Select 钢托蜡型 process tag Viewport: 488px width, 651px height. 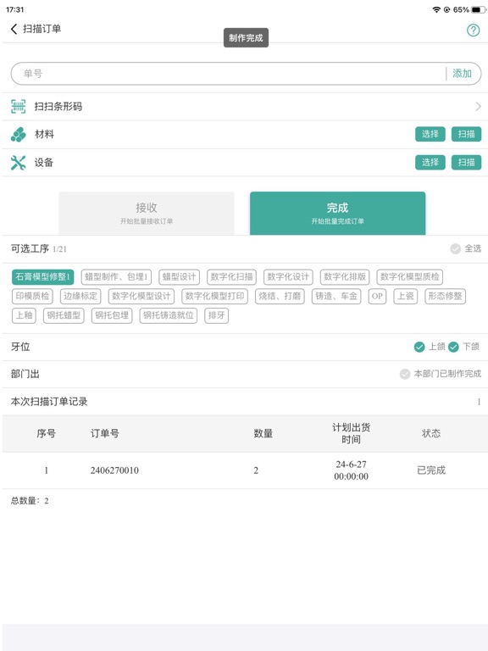pos(64,315)
